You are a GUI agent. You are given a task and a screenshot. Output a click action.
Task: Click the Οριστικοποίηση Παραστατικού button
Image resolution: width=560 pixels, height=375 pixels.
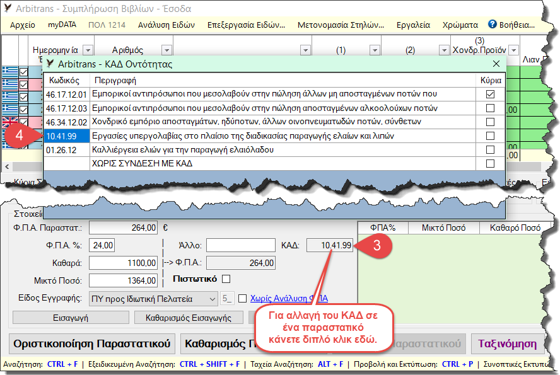coord(92,343)
